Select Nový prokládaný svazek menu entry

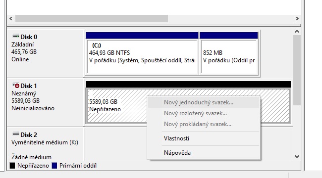point(204,124)
